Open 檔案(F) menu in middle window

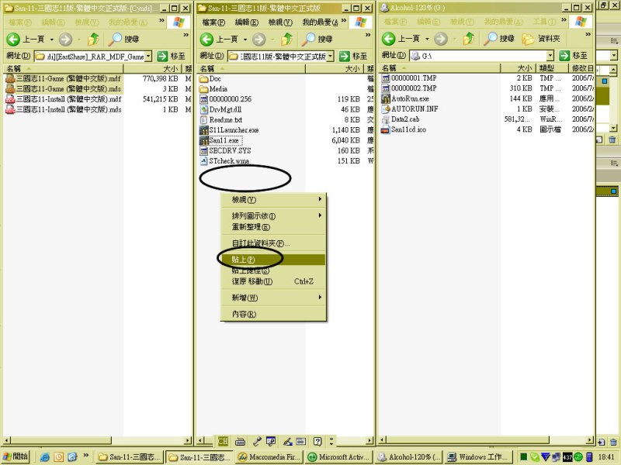click(x=213, y=22)
